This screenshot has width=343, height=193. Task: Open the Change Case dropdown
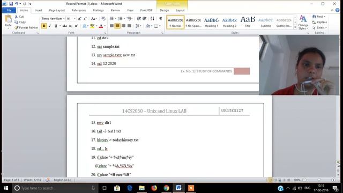coord(94,19)
